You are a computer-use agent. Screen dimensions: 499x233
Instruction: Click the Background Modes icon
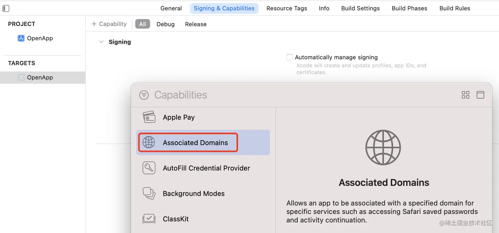(149, 193)
